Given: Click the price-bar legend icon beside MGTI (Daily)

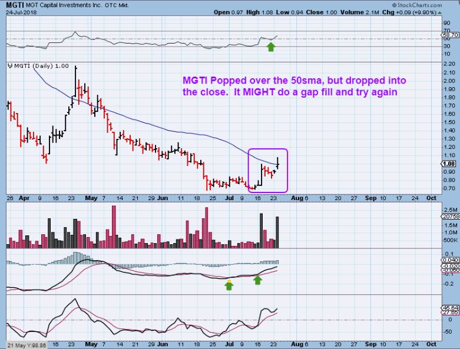Looking at the screenshot, I should [10, 66].
